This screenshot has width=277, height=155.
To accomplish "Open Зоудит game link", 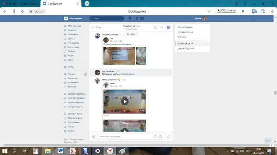I will click(x=71, y=127).
